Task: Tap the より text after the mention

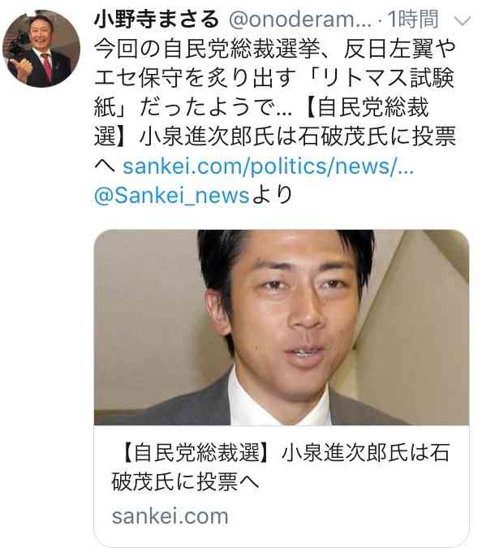Action: tap(271, 195)
